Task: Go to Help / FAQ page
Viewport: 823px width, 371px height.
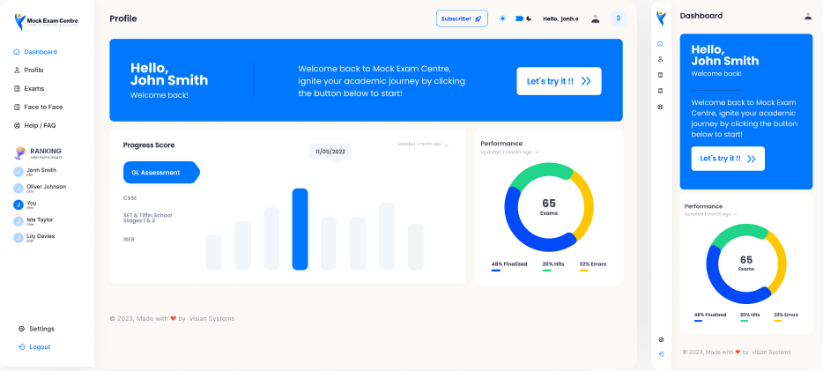Action: pos(40,125)
